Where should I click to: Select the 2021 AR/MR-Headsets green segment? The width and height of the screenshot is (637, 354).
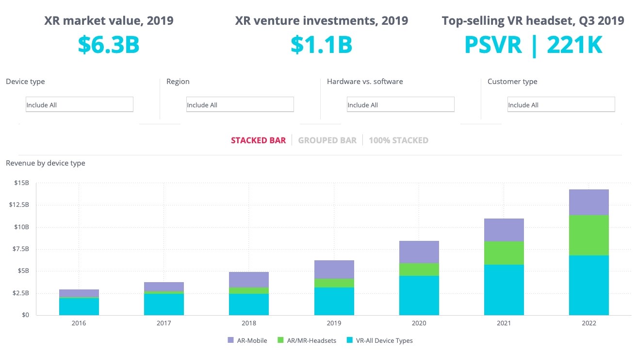tap(504, 253)
